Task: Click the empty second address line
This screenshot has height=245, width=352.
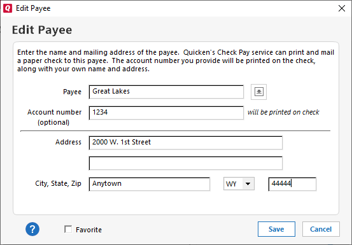Action: pyautogui.click(x=186, y=164)
